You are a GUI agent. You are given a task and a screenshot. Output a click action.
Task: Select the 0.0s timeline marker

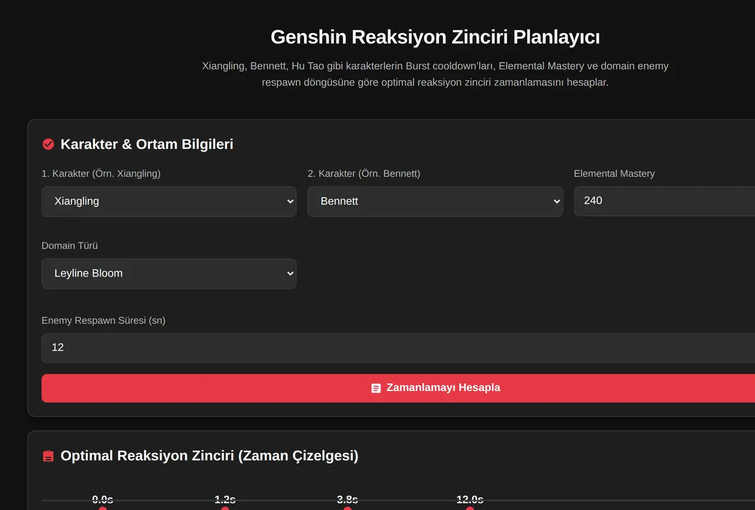coord(103,507)
